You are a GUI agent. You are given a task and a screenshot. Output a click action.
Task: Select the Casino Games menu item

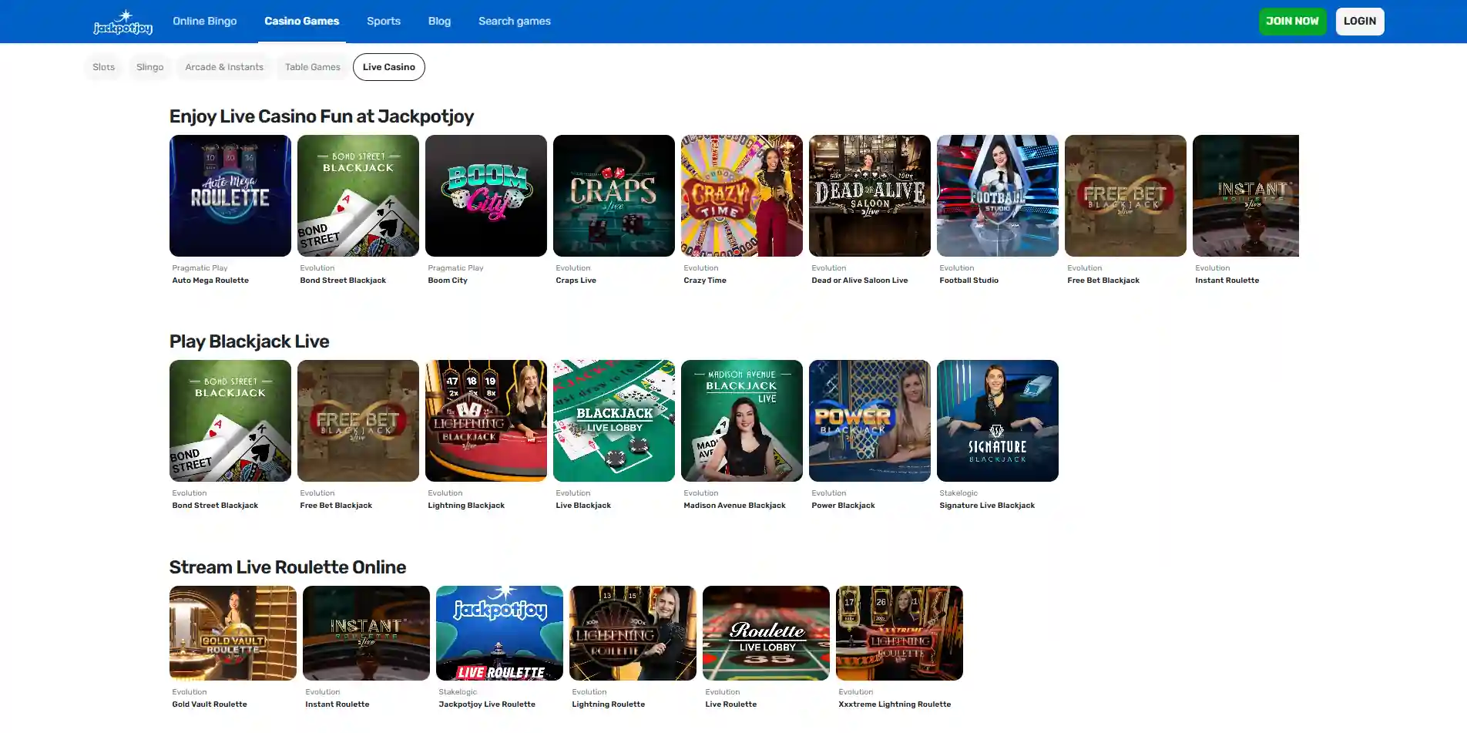pyautogui.click(x=302, y=21)
